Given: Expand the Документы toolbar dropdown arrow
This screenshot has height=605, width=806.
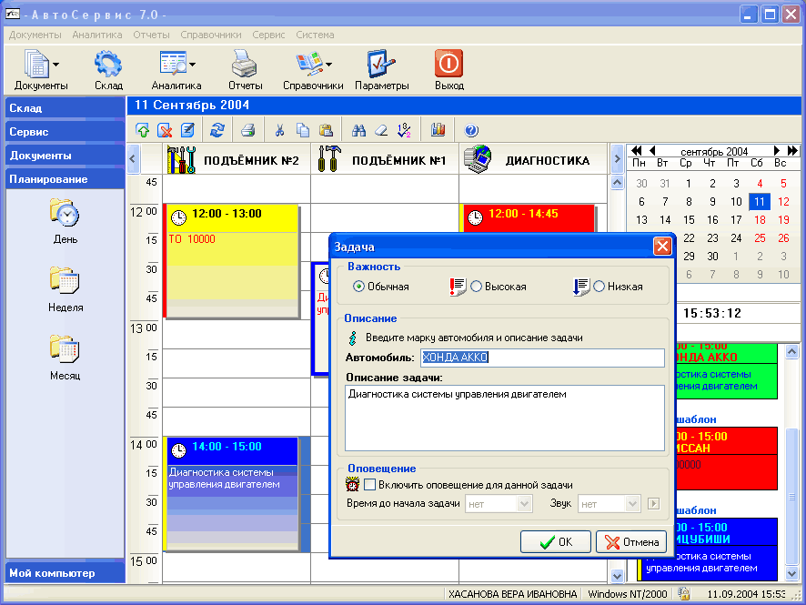Looking at the screenshot, I should click(x=56, y=65).
